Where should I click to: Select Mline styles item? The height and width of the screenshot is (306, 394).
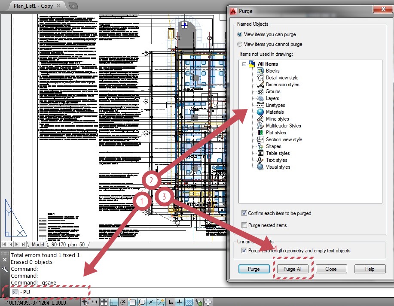pyautogui.click(x=278, y=119)
